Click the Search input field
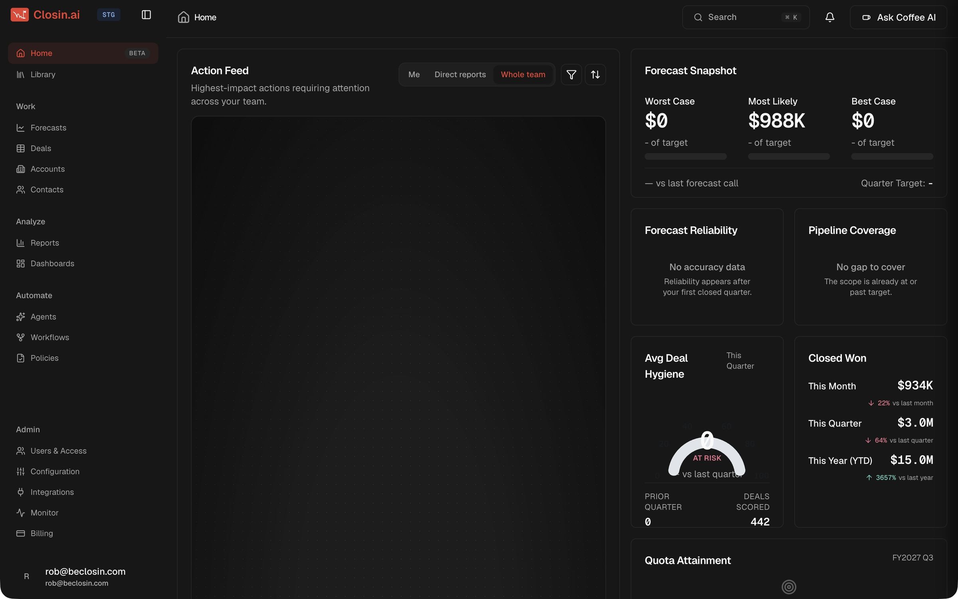958x599 pixels. [x=746, y=17]
